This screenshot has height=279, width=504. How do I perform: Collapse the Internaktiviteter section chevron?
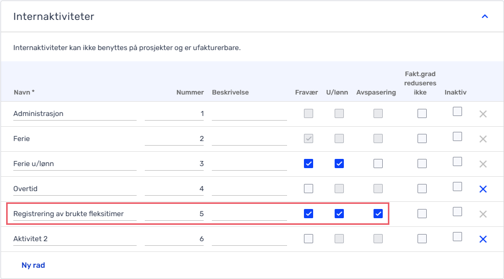485,16
